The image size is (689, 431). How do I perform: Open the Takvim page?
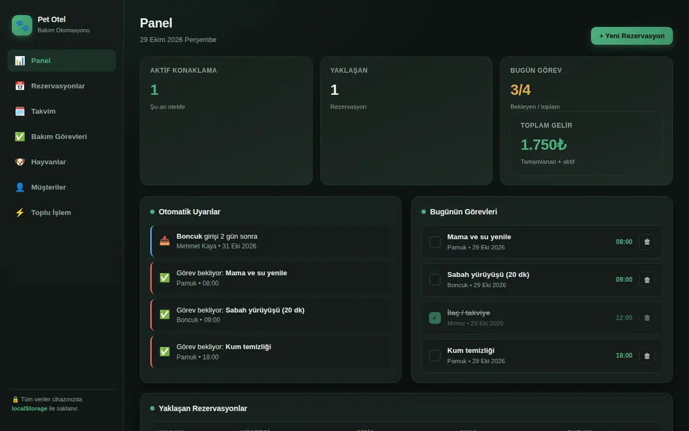(x=61, y=111)
